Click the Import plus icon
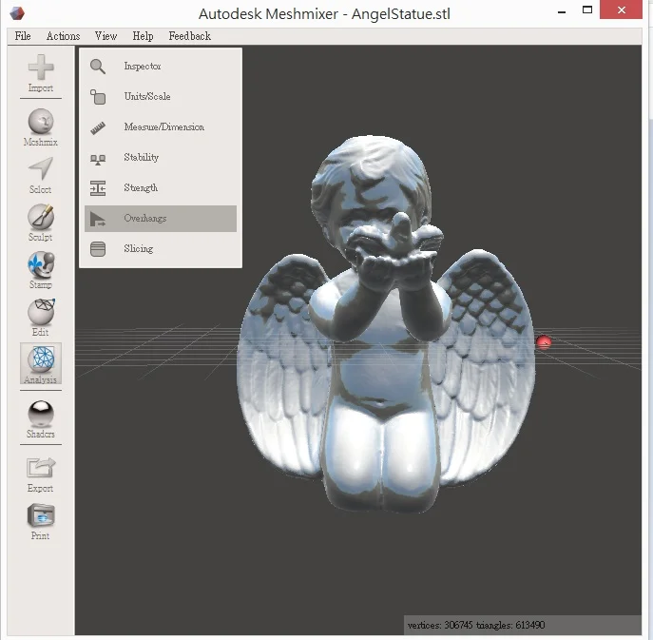This screenshot has width=653, height=640. [41, 68]
